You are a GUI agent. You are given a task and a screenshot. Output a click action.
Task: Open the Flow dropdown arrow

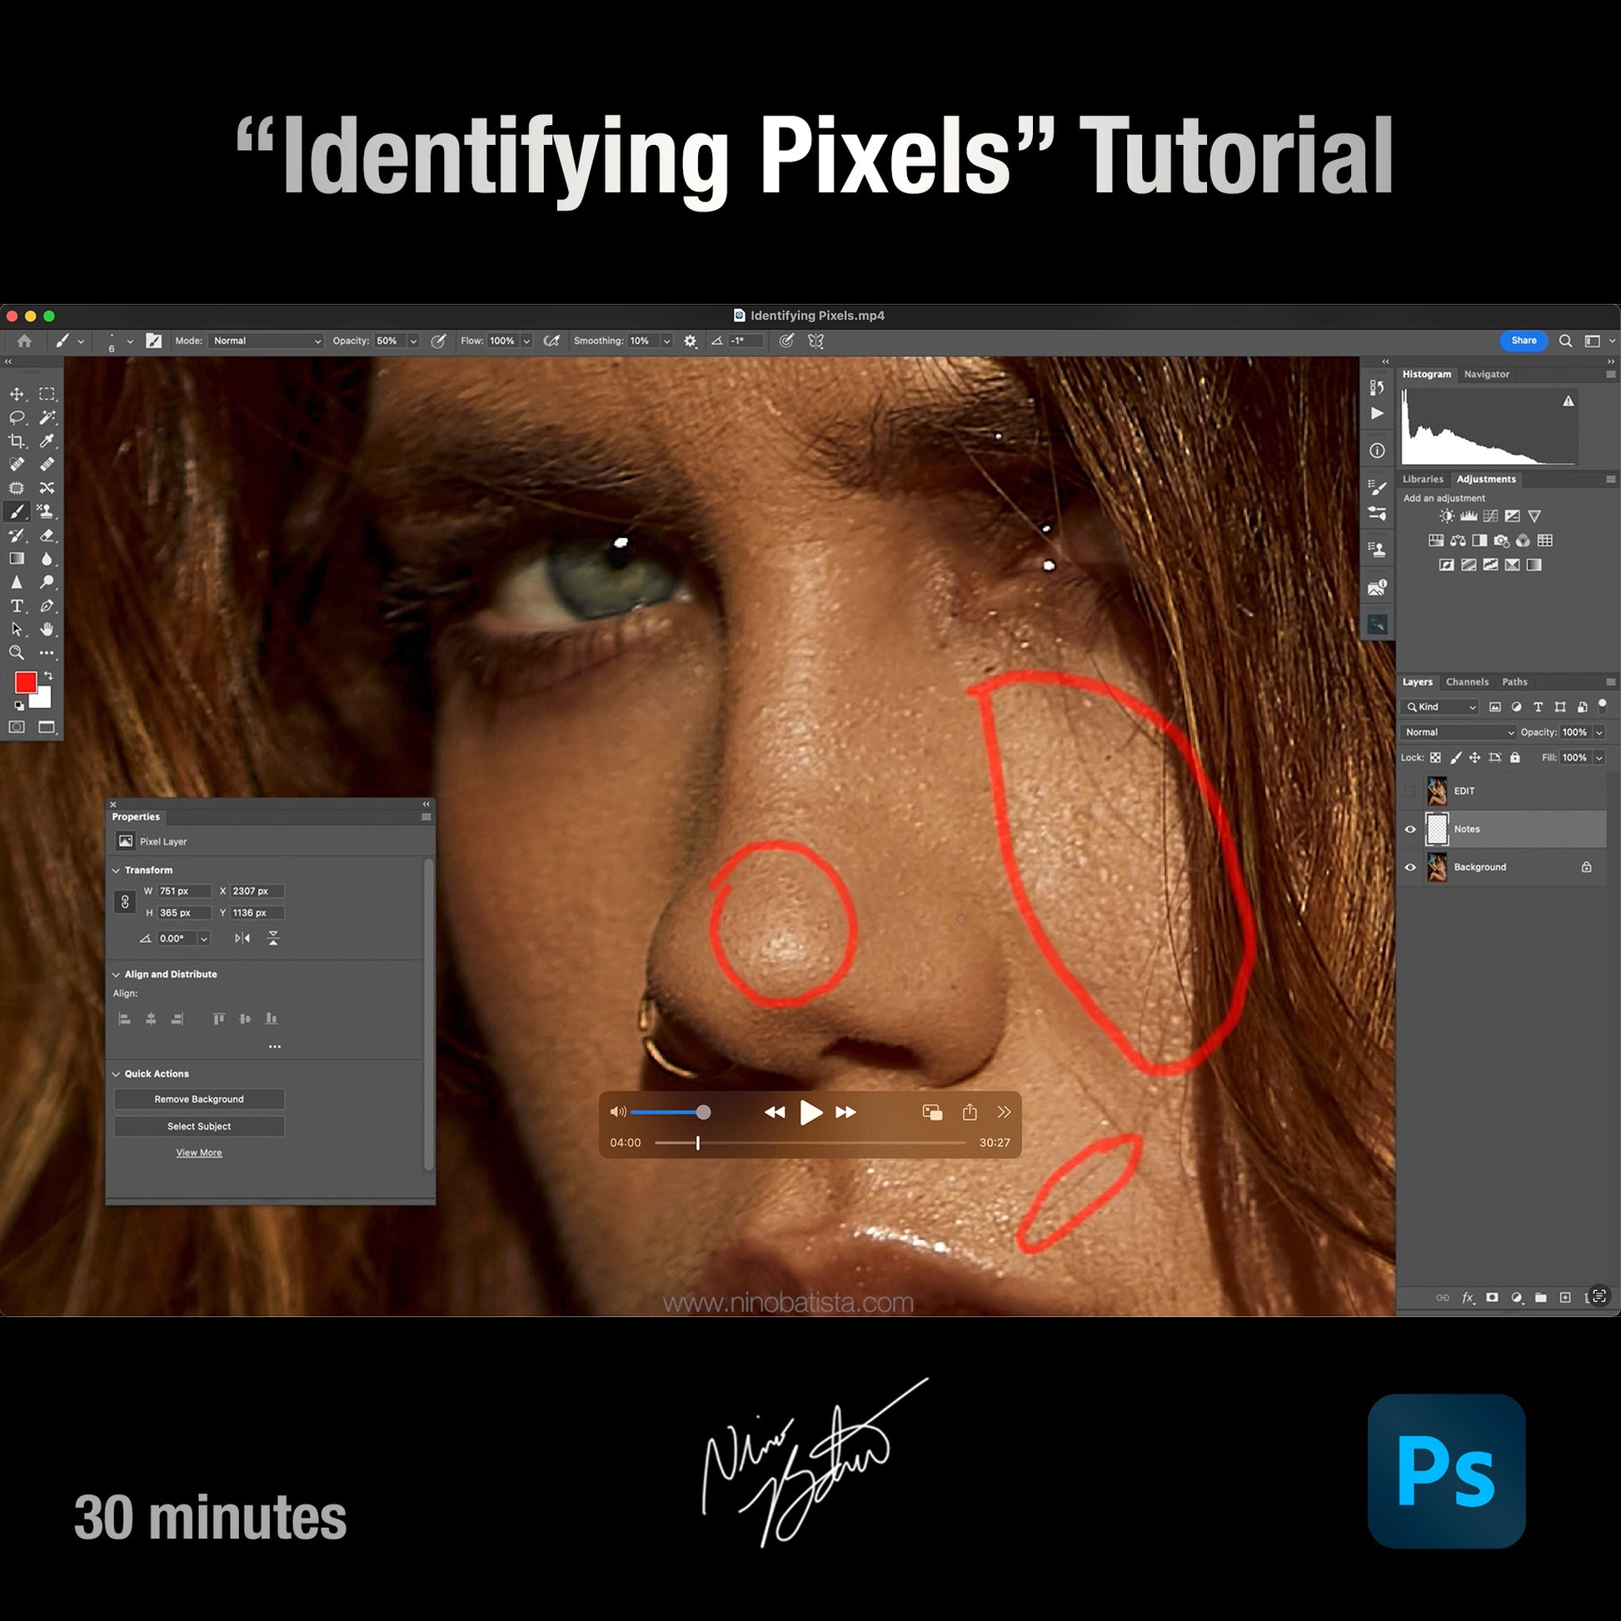527,342
